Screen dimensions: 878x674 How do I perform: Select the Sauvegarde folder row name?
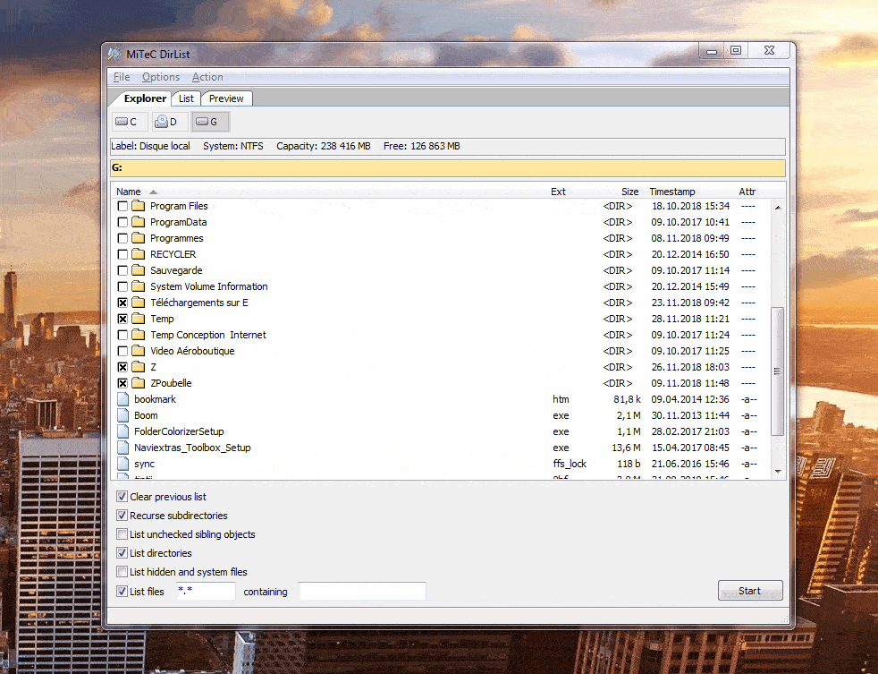176,270
